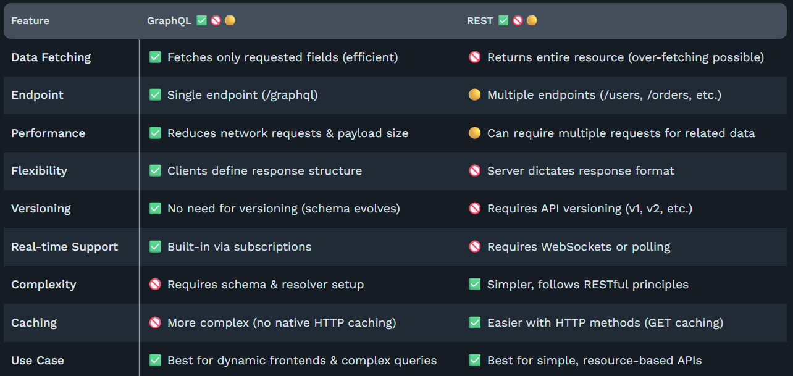Click the green check icon beside 'Fetches only requested fields'

coord(155,57)
